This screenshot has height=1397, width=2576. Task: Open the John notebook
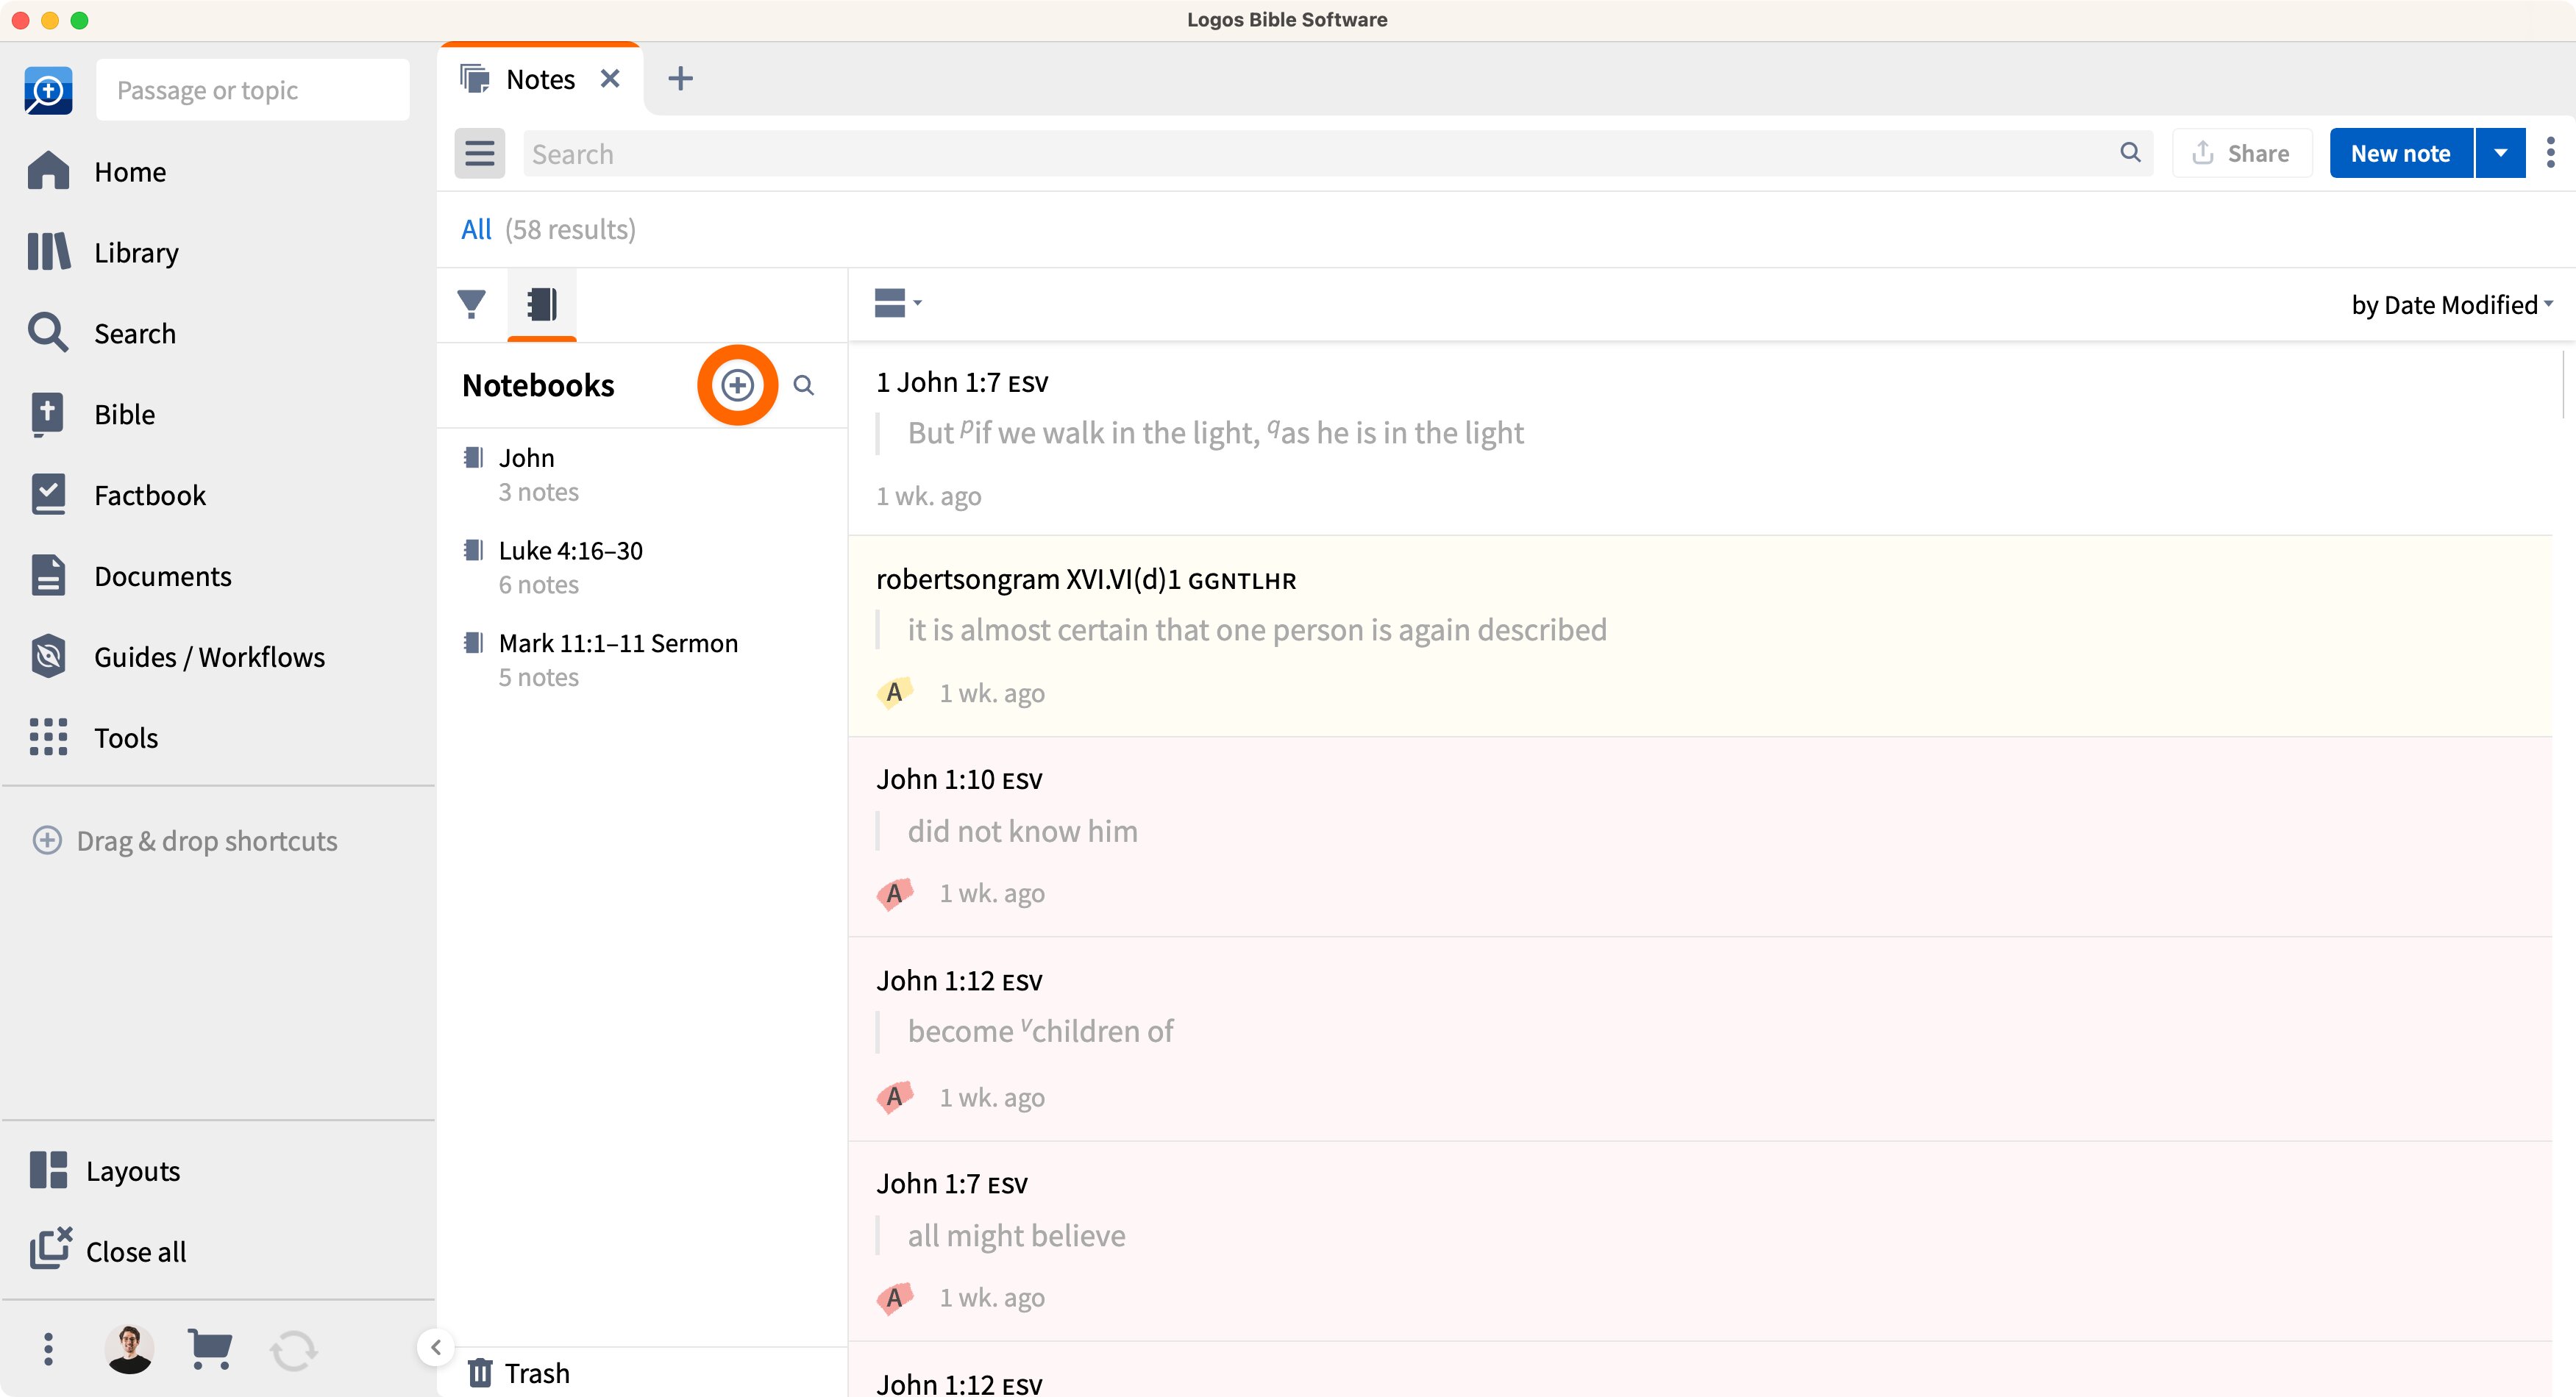pos(642,475)
